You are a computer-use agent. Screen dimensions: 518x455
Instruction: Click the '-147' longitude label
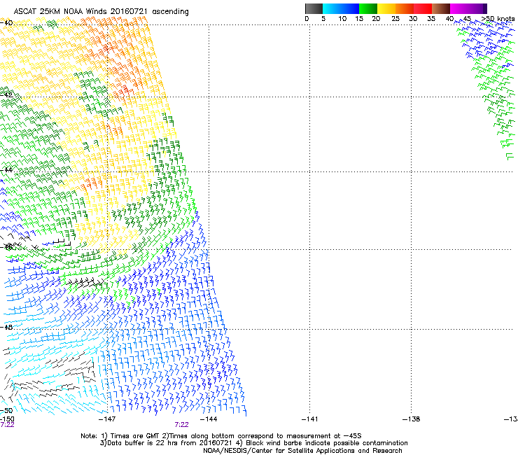tap(107, 419)
